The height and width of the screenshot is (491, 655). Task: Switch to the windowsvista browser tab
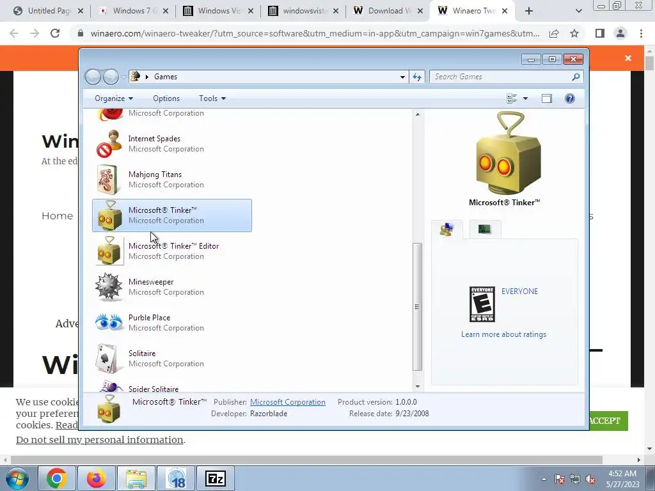coord(304,11)
